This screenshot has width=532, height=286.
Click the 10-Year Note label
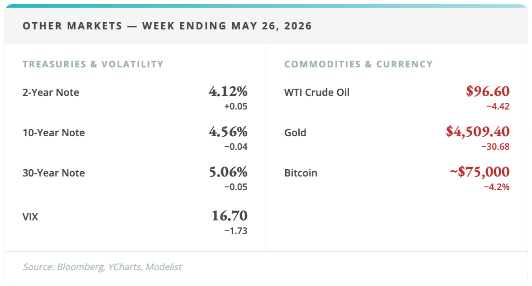(x=53, y=133)
